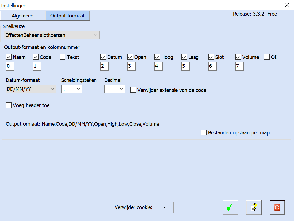Switch to the Algemeen tab
Viewport: 294px width, 221px height.
coord(22,16)
